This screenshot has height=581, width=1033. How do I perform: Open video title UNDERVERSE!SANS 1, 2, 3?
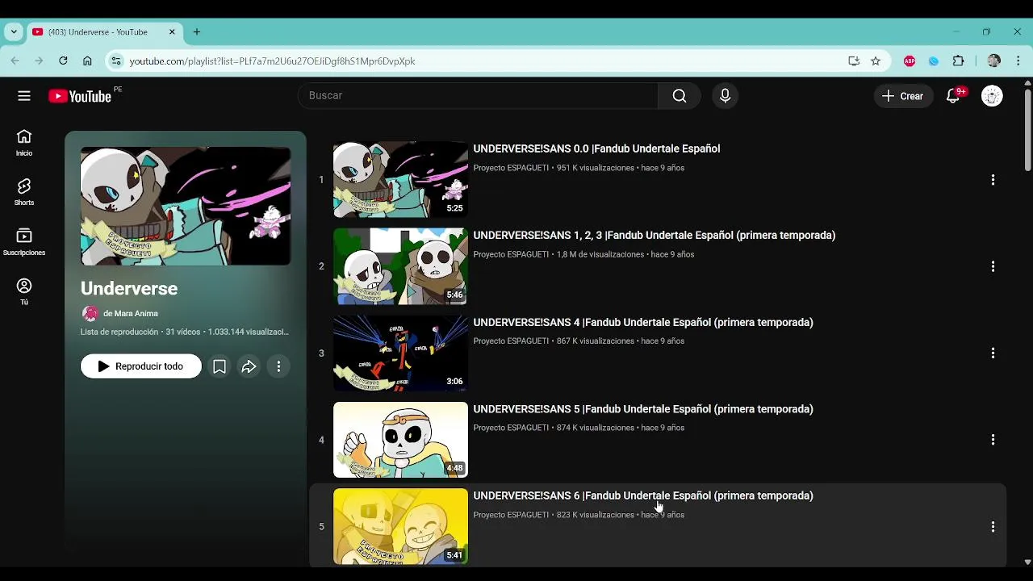click(654, 236)
